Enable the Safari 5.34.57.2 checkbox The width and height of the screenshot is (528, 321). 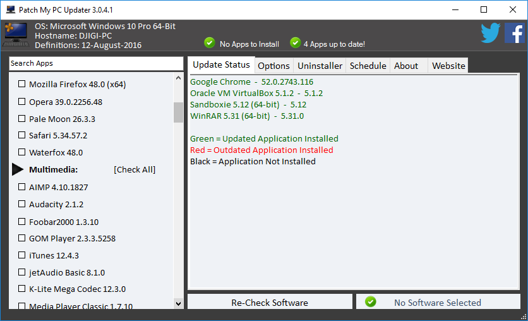point(21,135)
